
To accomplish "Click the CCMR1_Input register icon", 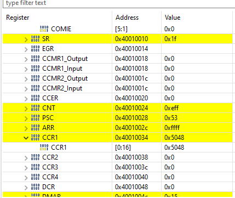I will click(x=35, y=69).
